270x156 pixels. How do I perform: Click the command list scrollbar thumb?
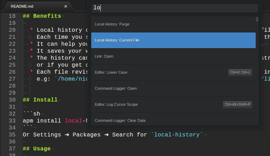point(257,19)
